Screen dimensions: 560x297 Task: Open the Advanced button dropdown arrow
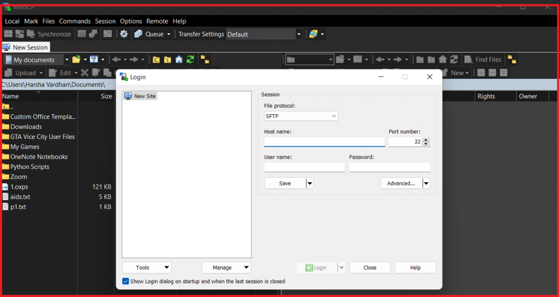click(426, 184)
